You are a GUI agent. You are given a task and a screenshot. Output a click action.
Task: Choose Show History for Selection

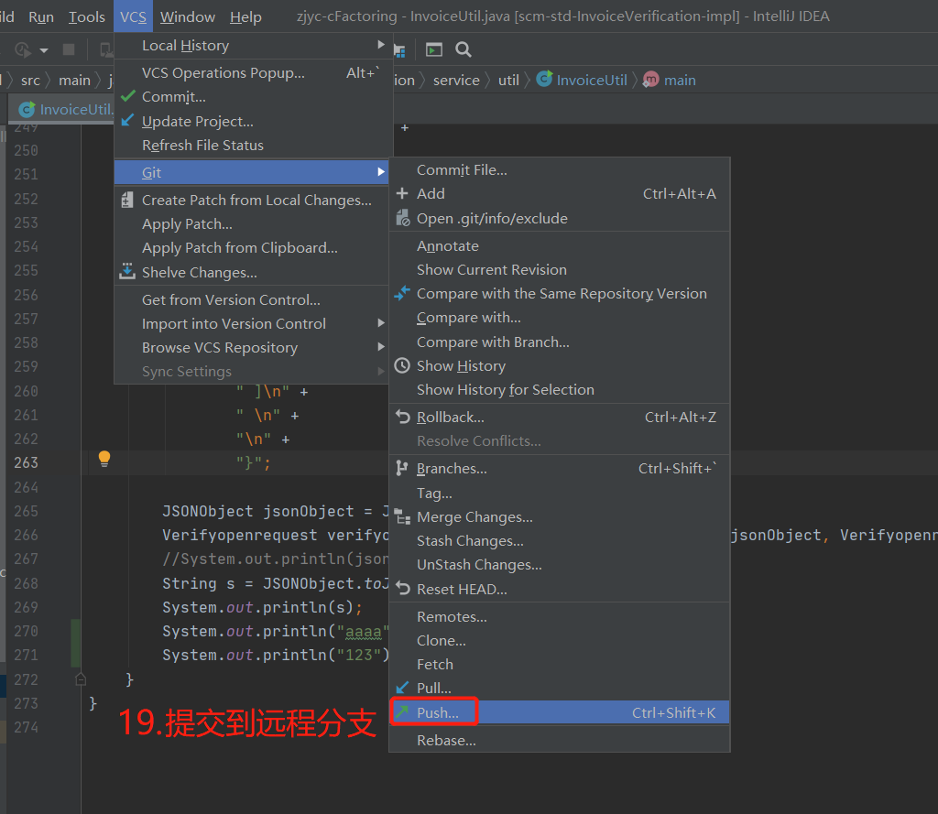click(560, 389)
